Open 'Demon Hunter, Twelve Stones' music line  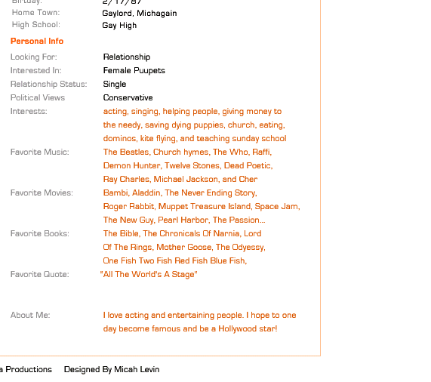click(x=188, y=166)
